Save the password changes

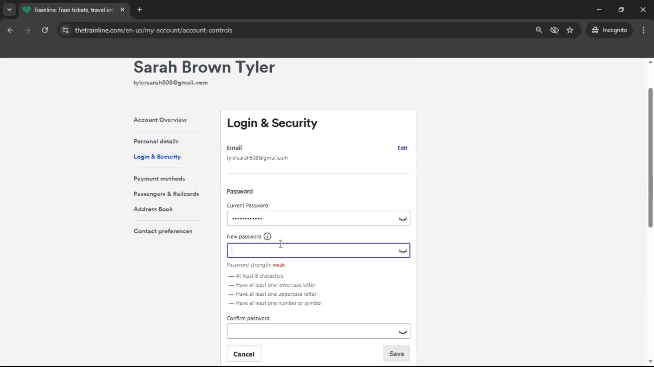[x=396, y=353]
